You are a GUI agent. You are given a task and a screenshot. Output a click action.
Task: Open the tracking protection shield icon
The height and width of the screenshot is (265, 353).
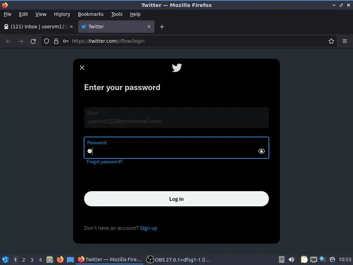tap(47, 41)
